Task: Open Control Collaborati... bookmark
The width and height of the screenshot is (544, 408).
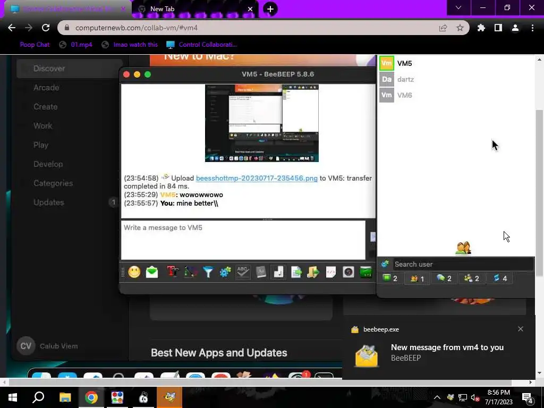Action: pos(202,45)
